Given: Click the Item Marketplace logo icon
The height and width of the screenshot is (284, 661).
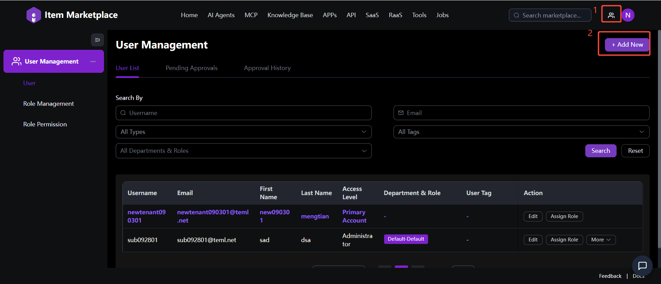Looking at the screenshot, I should [x=33, y=15].
